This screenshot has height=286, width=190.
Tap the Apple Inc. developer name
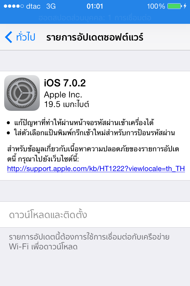pos(63,95)
